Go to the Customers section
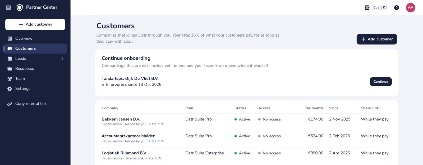The image size is (423, 165). [x=35, y=48]
